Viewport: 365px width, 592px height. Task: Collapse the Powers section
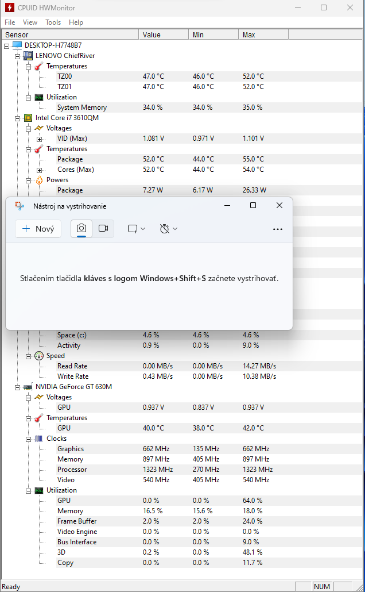[x=28, y=180]
